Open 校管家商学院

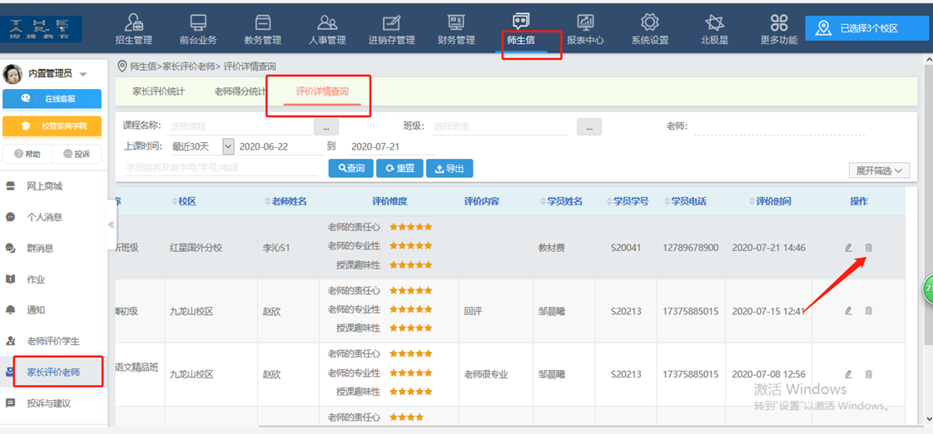tap(52, 126)
